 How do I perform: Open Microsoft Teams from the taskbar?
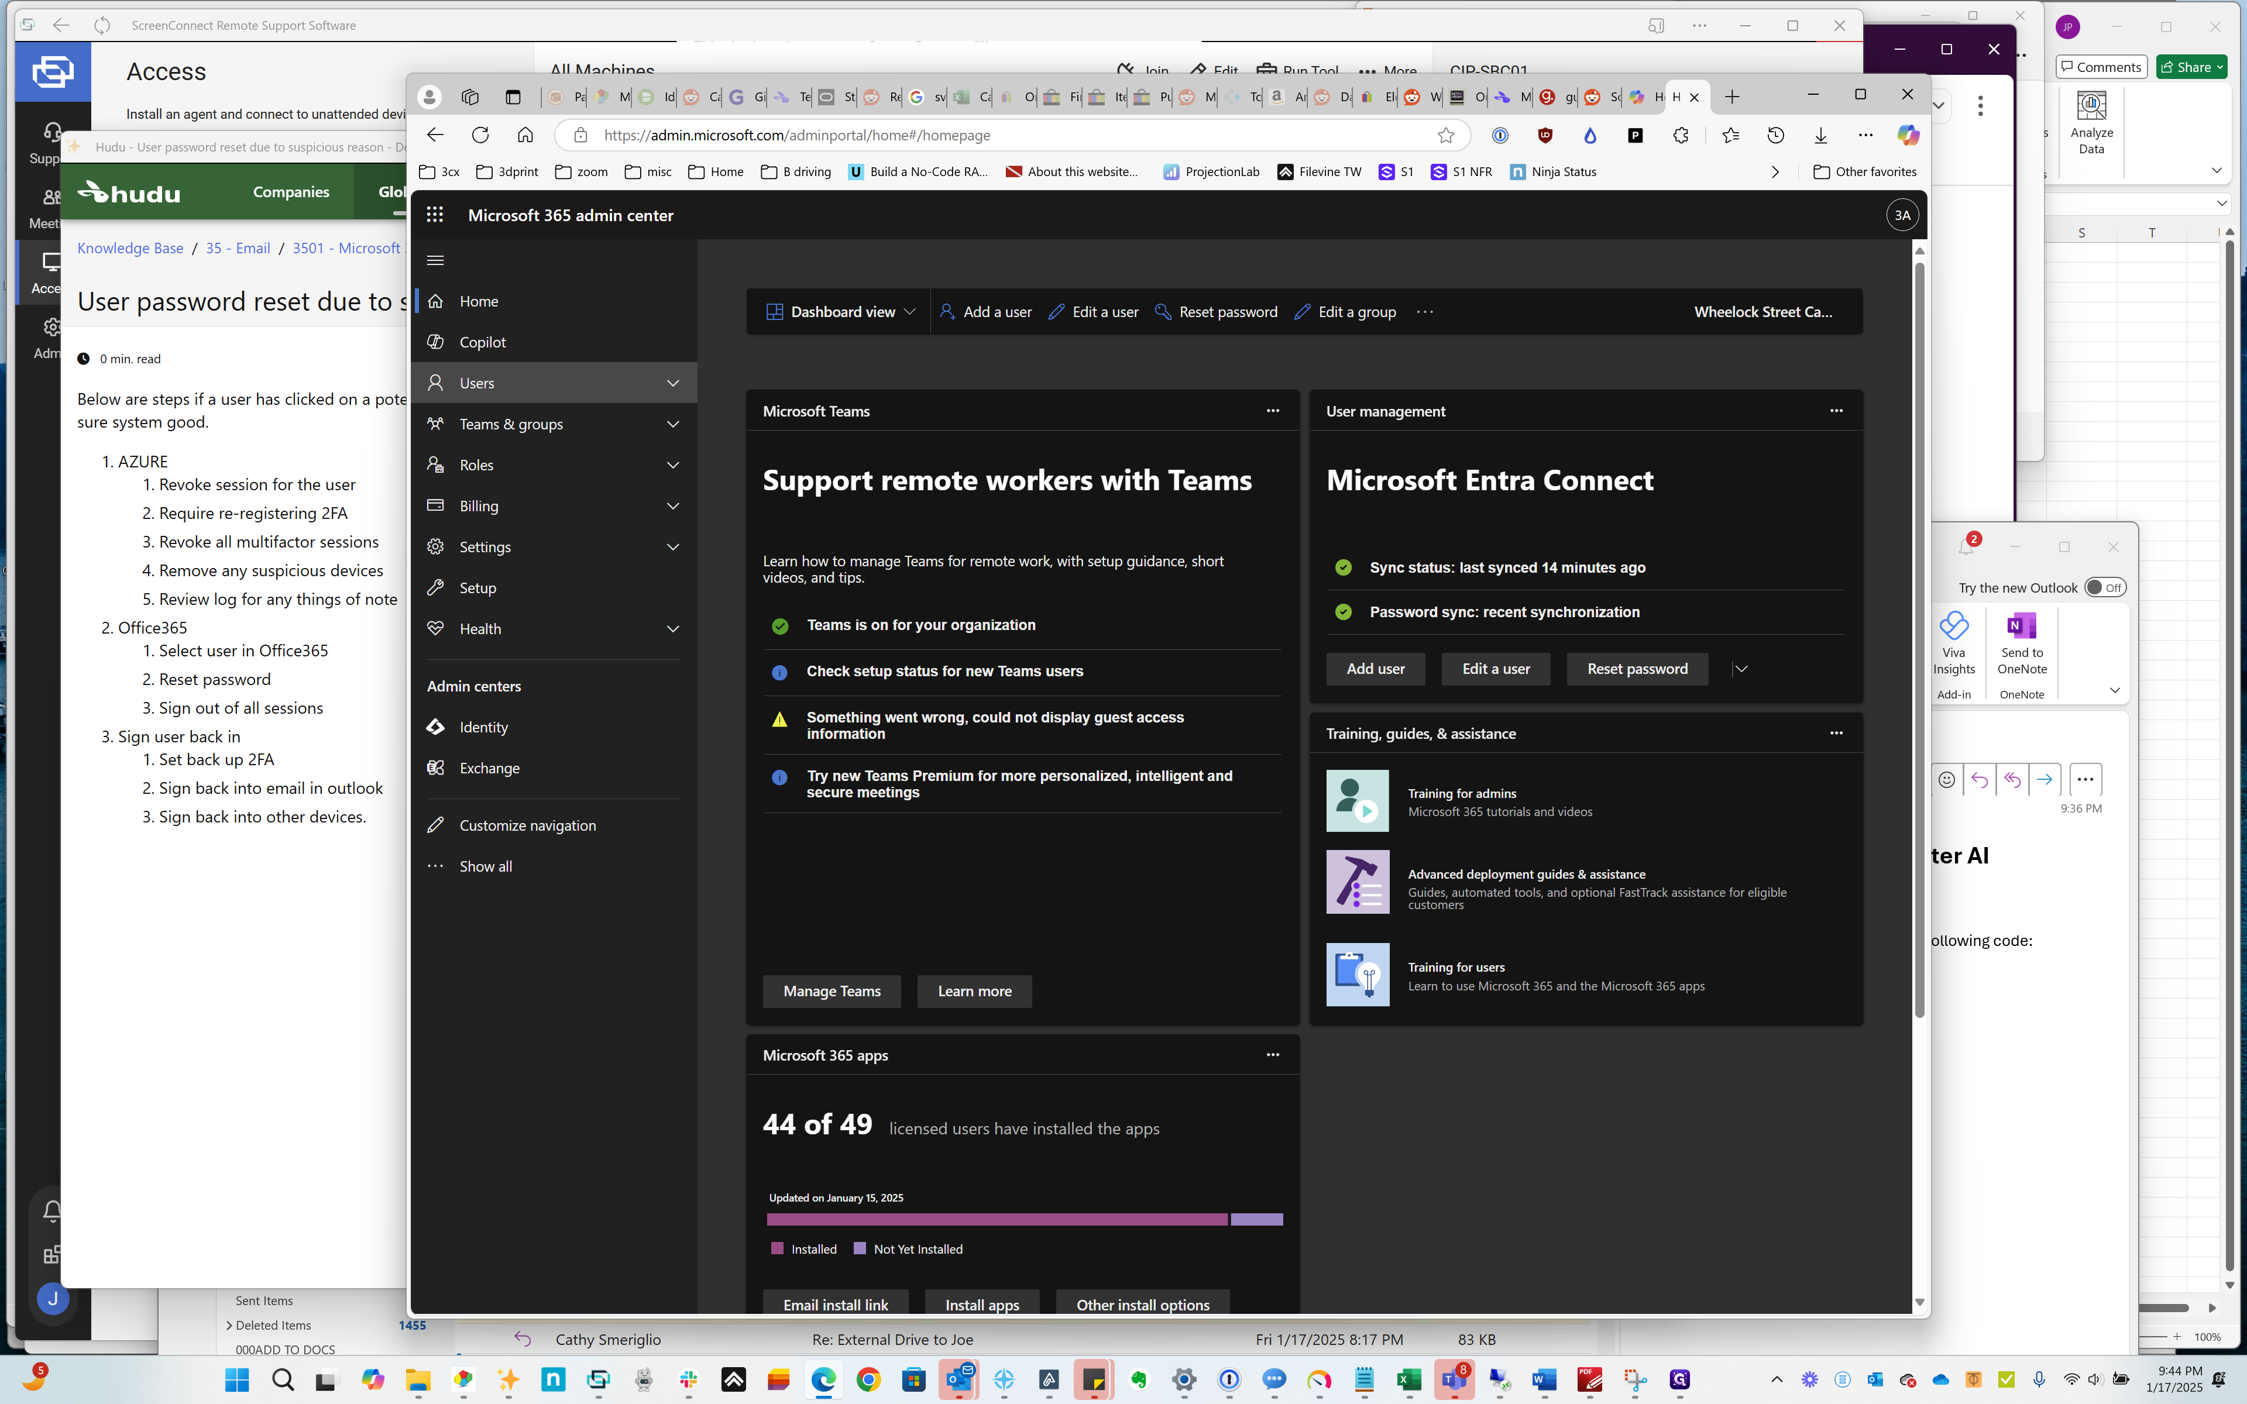coord(1455,1380)
